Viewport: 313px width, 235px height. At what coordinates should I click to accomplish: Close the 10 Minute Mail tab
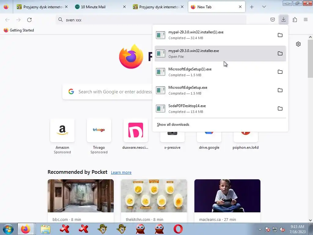point(124,7)
